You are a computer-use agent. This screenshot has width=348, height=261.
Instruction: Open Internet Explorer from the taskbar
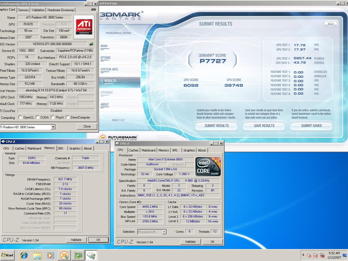point(24,255)
